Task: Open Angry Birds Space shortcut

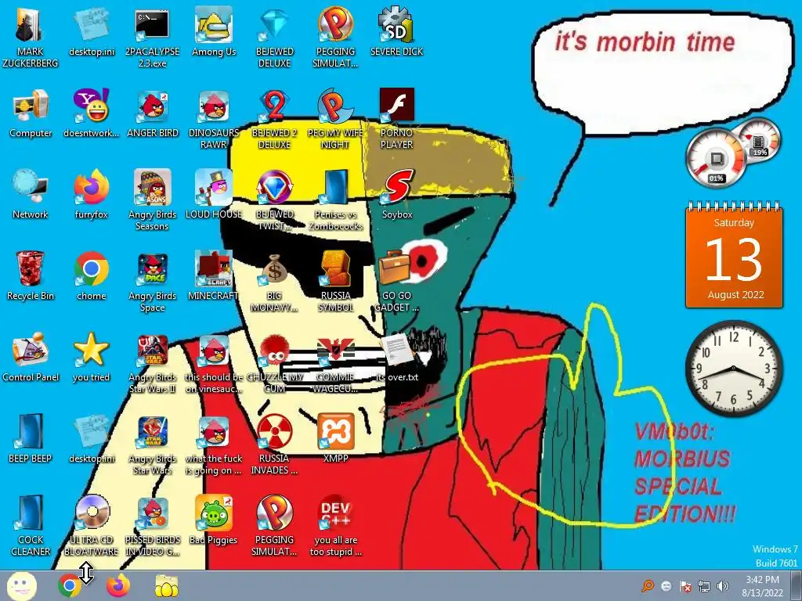Action: coord(153,269)
